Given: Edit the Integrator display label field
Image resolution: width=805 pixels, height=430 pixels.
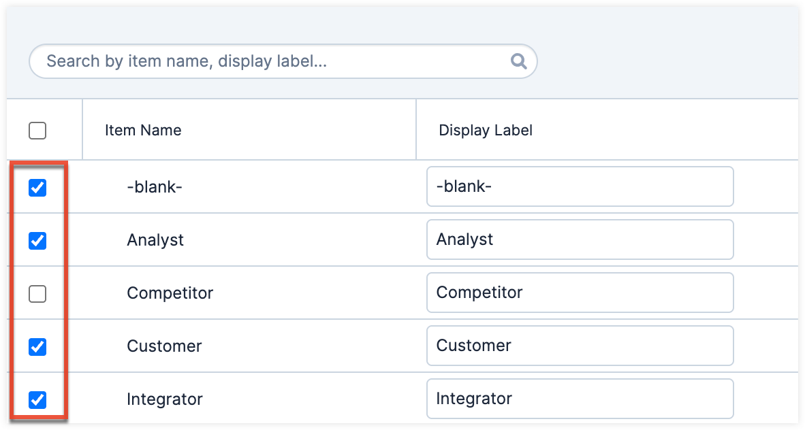Looking at the screenshot, I should point(580,399).
